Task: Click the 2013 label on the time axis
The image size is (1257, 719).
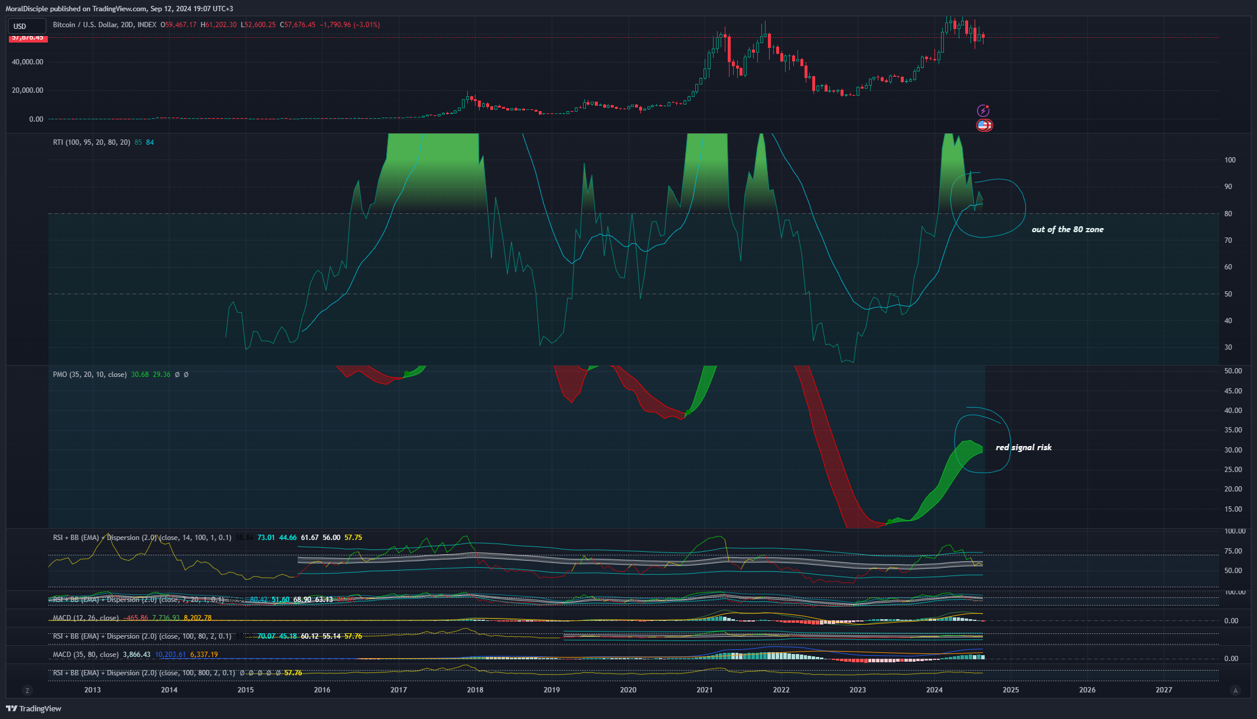Action: [x=92, y=690]
